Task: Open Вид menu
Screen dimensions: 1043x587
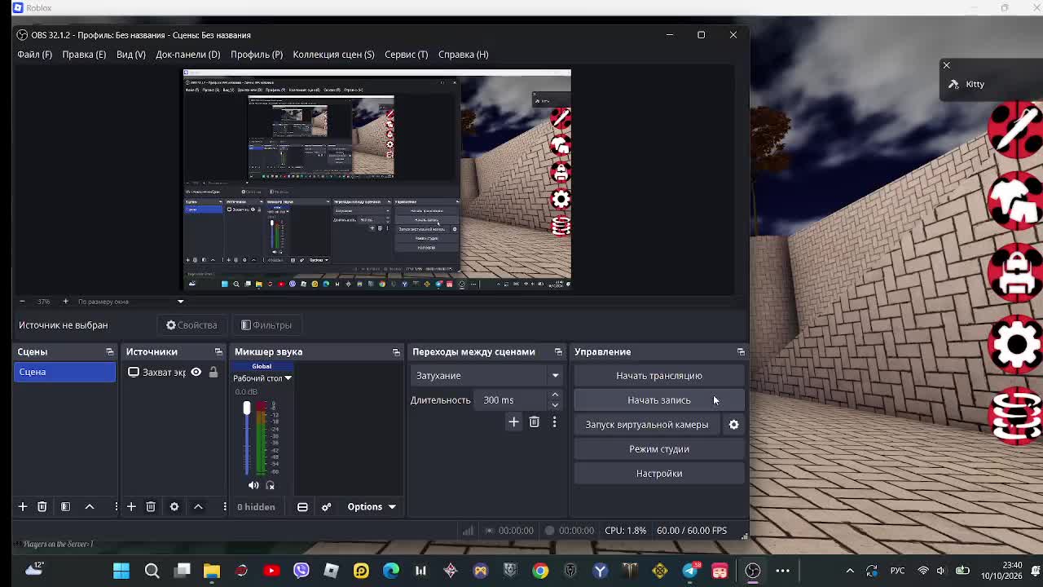Action: (130, 54)
